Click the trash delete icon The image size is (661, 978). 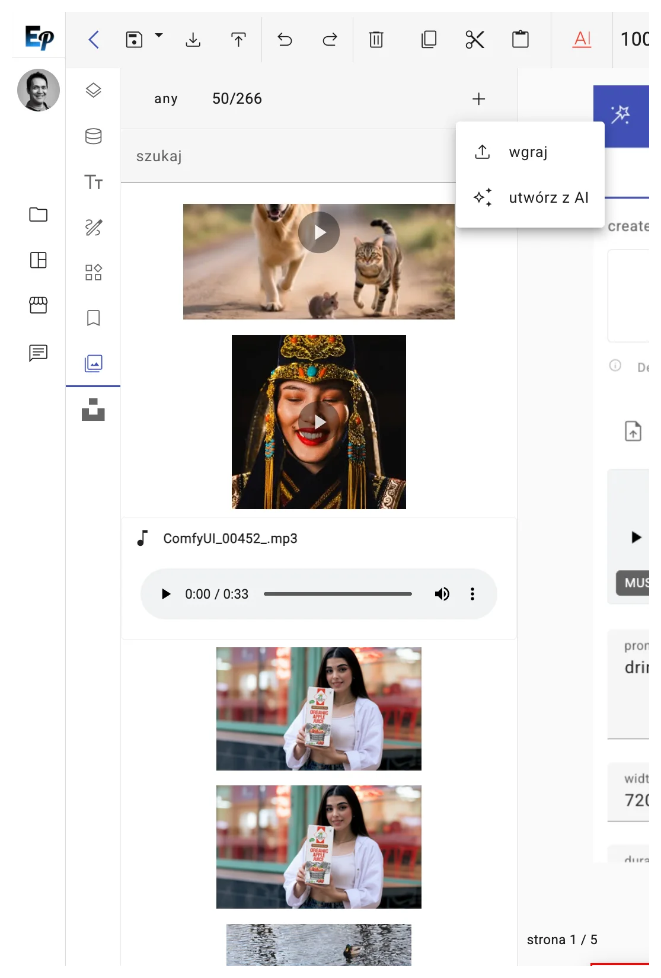(376, 40)
